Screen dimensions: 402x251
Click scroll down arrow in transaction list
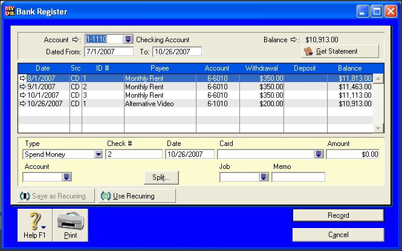click(378, 128)
